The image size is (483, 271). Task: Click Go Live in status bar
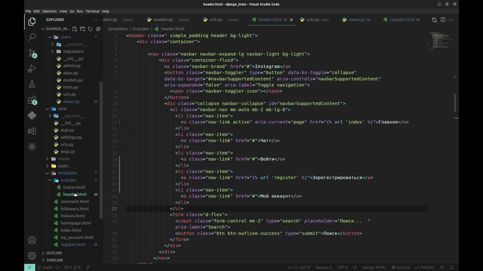tap(400, 267)
